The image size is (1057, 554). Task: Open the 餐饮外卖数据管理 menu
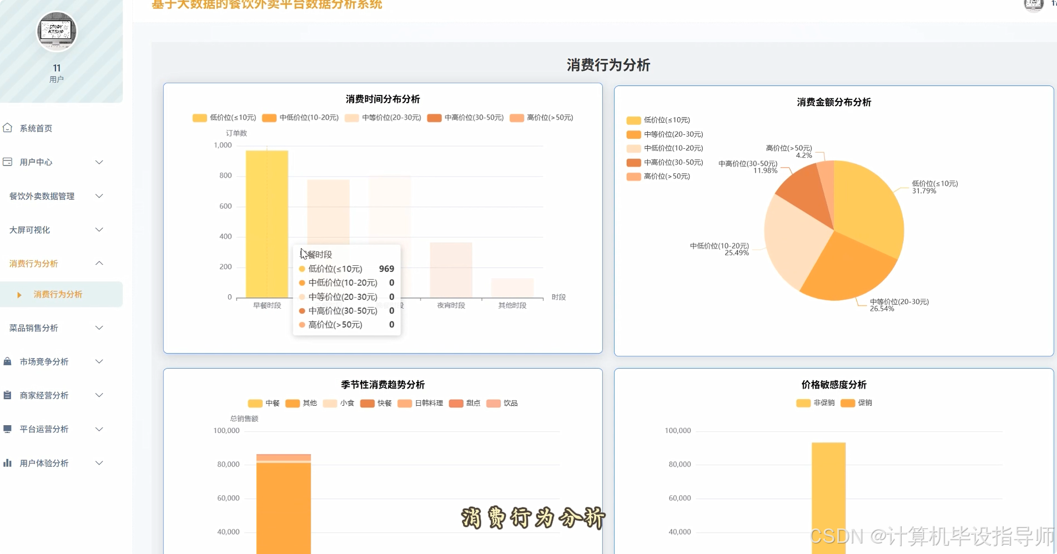(x=42, y=196)
